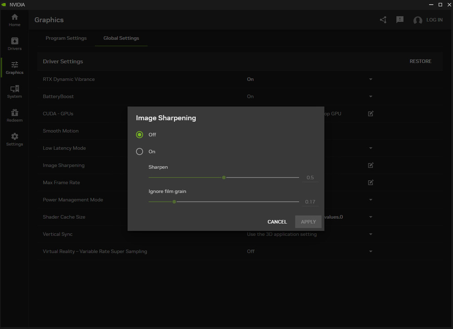Screen dimensions: 453x329
Task: Click the Shader Cache Size label
Action: pos(64,217)
